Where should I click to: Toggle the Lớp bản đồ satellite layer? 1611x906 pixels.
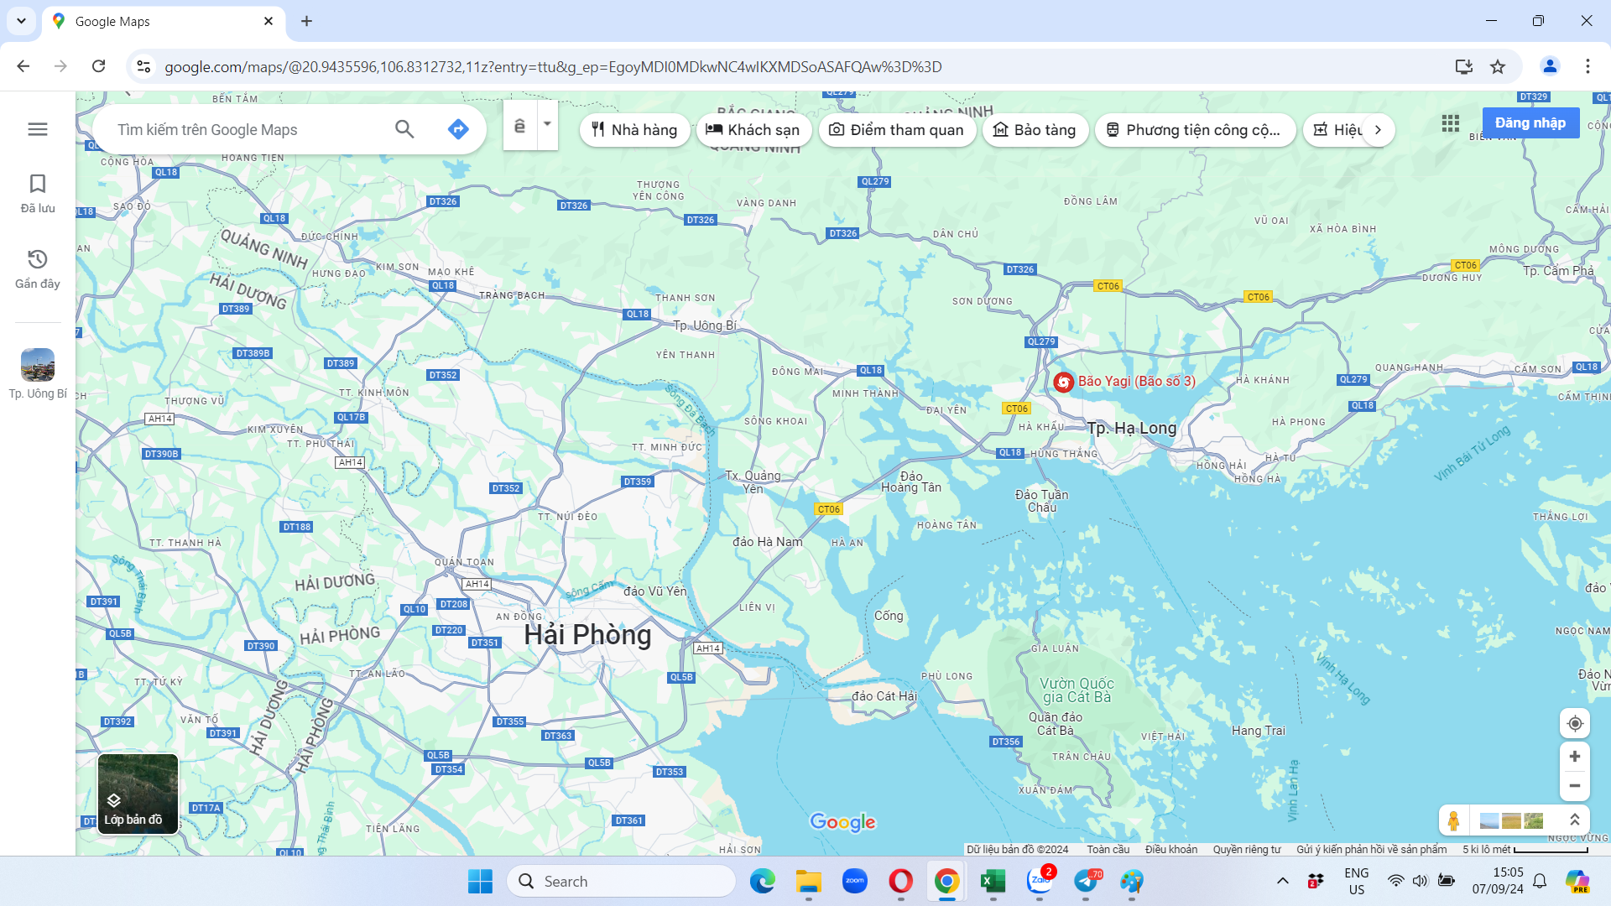point(138,794)
